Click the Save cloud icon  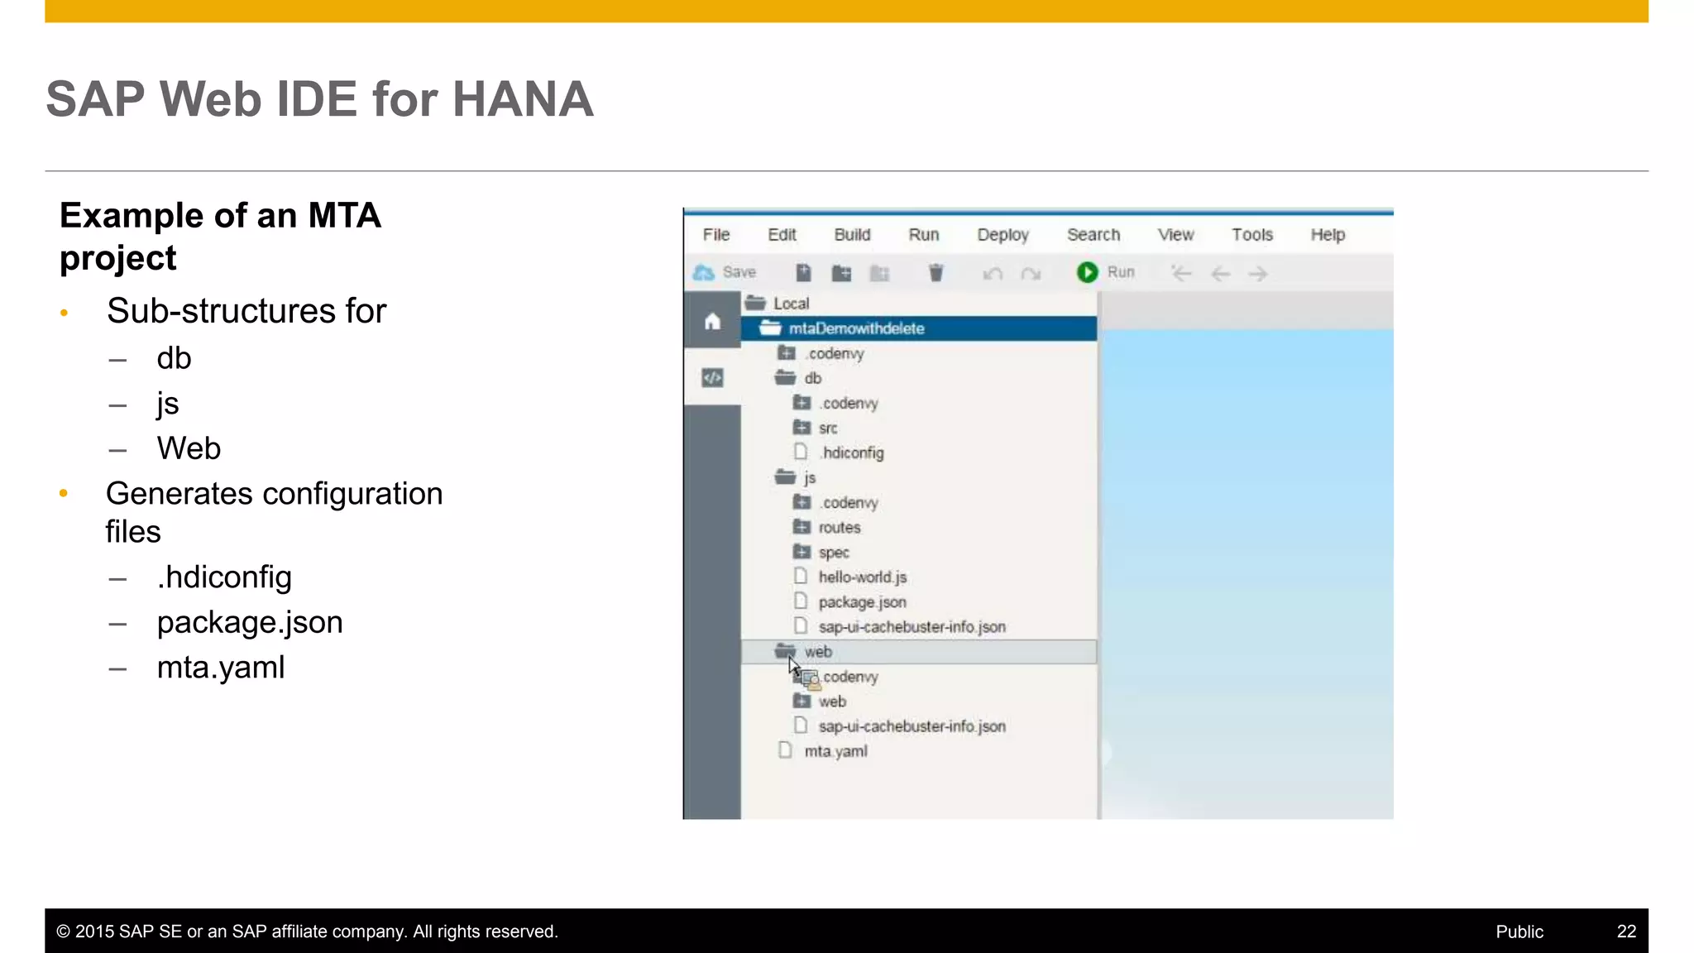(x=703, y=272)
